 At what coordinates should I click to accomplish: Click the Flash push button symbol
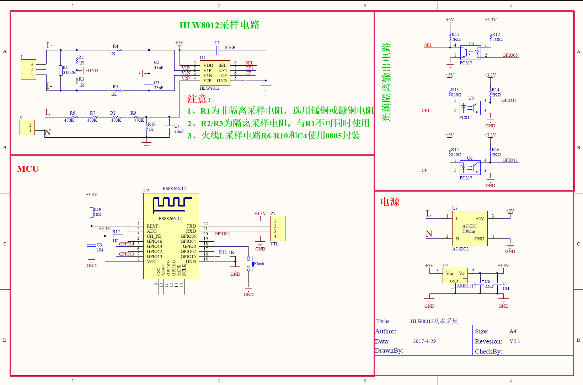tap(253, 264)
